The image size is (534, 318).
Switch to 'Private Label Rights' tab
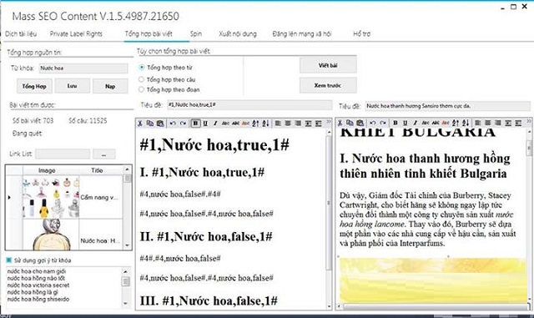[76, 33]
